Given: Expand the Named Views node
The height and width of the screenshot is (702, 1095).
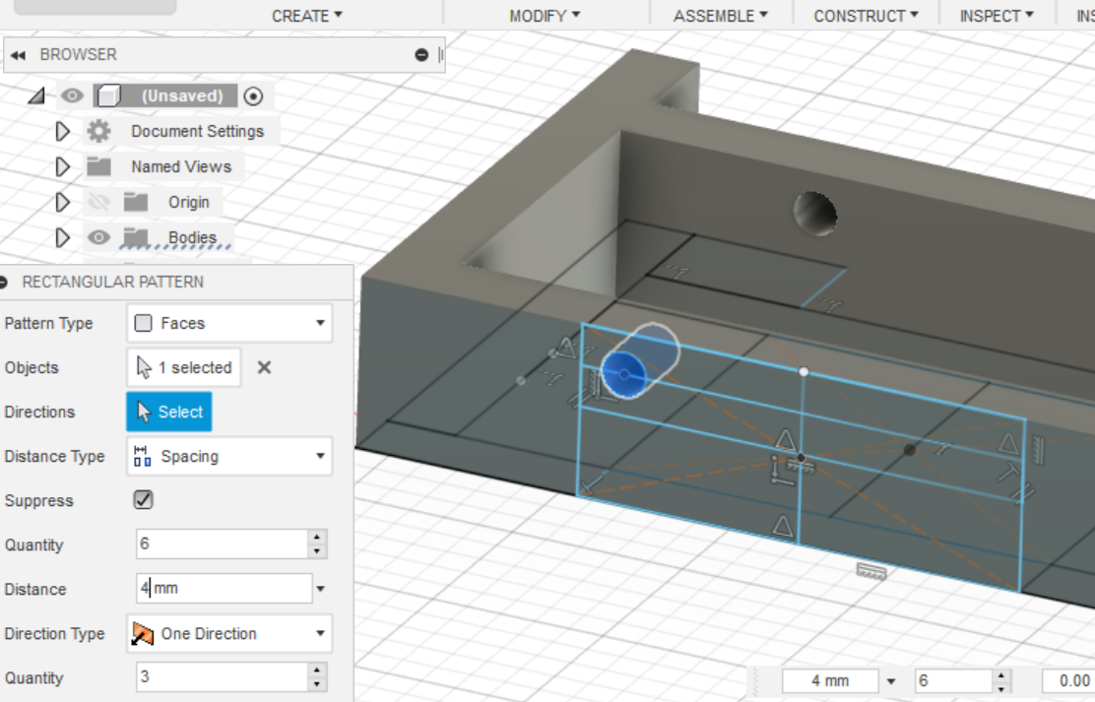Looking at the screenshot, I should click(62, 166).
